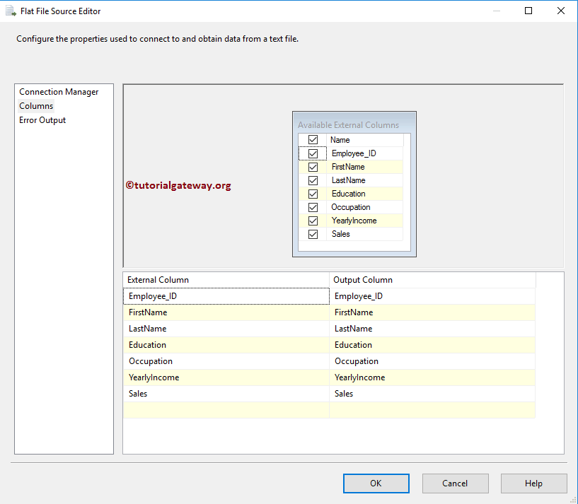Uncheck the Employee_ID external column
This screenshot has width=578, height=504.
[313, 153]
